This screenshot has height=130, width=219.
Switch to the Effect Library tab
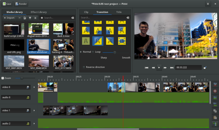point(39,12)
